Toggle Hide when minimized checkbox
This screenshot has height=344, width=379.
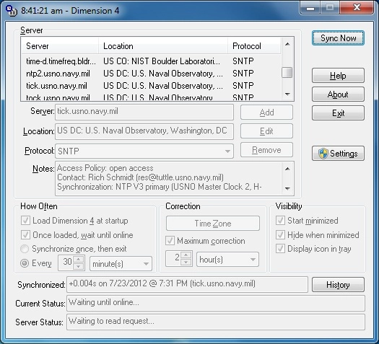point(280,234)
